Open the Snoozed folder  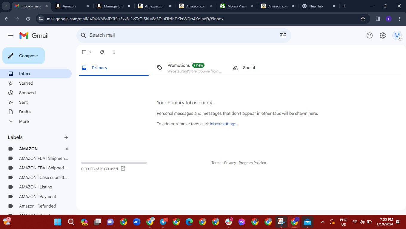(x=36, y=93)
